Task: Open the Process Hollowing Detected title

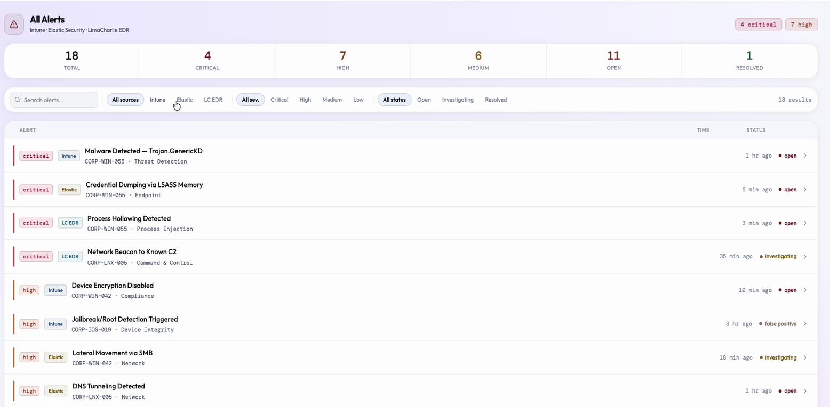Action: (x=129, y=218)
